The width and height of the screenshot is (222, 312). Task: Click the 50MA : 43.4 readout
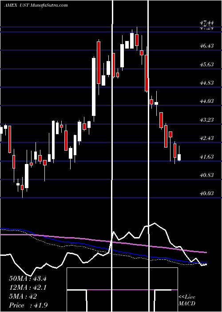pos(28,279)
